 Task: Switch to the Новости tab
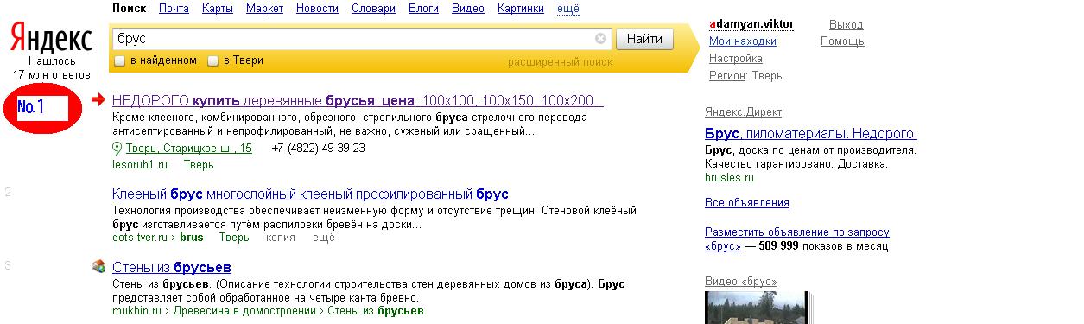pos(317,9)
